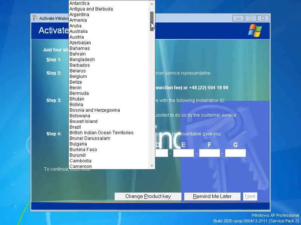Choose Bouvet Island in the list

109,121
